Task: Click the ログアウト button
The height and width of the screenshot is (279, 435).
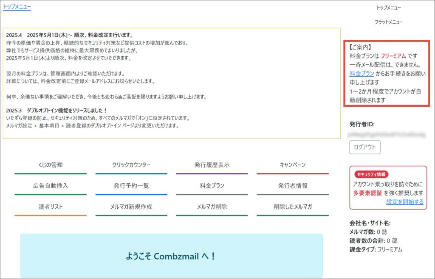Action: click(365, 147)
